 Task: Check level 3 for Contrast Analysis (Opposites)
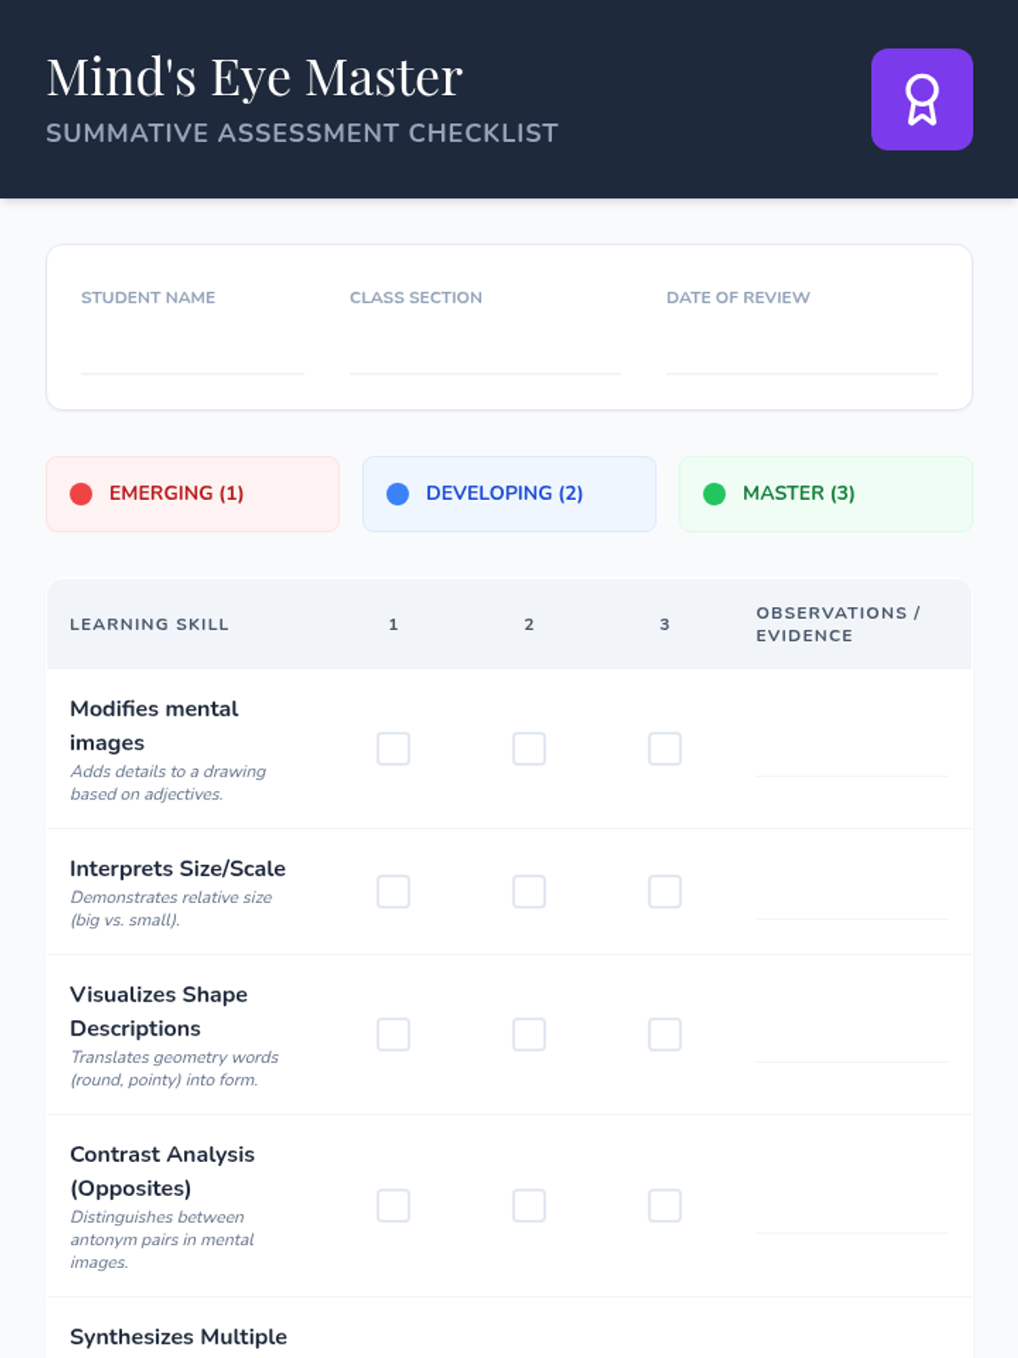click(664, 1205)
